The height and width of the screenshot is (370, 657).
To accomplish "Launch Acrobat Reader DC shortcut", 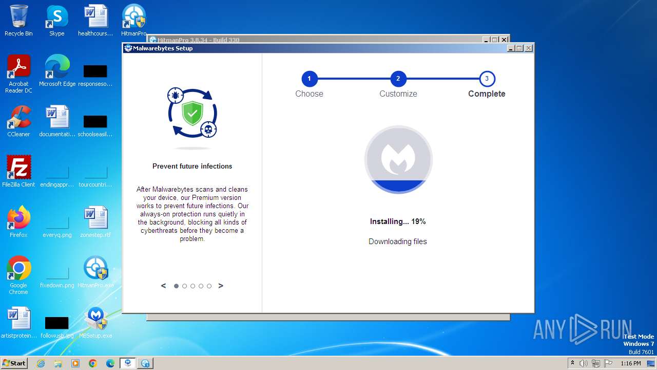I will (18, 74).
